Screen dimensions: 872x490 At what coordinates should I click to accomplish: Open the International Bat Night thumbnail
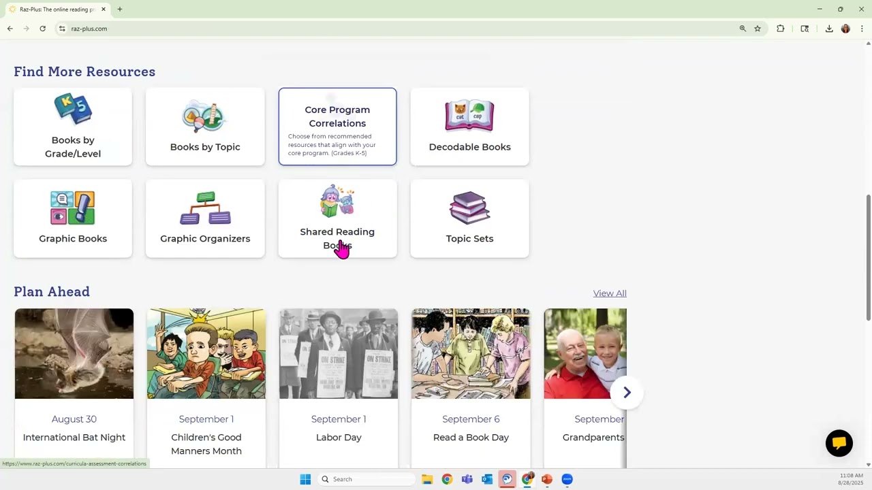click(x=74, y=354)
